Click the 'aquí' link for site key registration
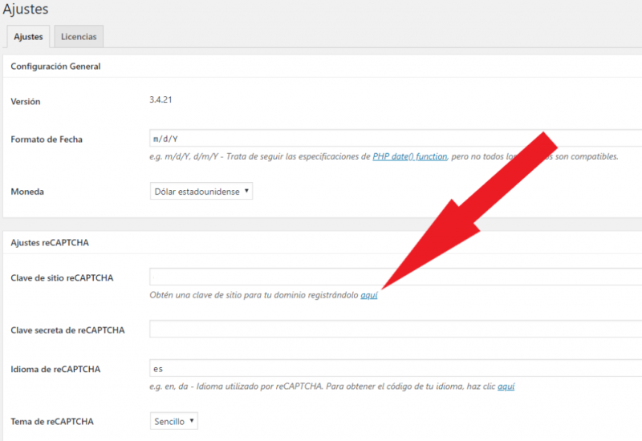 (368, 295)
